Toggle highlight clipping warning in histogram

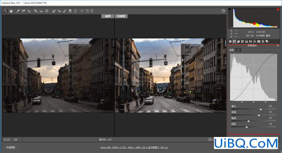[278, 9]
